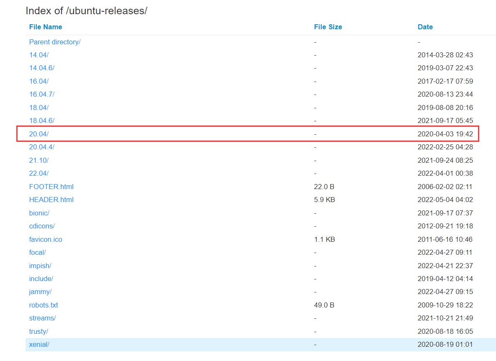Click the 1.1 KB size of favicon.ico
496x361 pixels.
[x=324, y=240]
